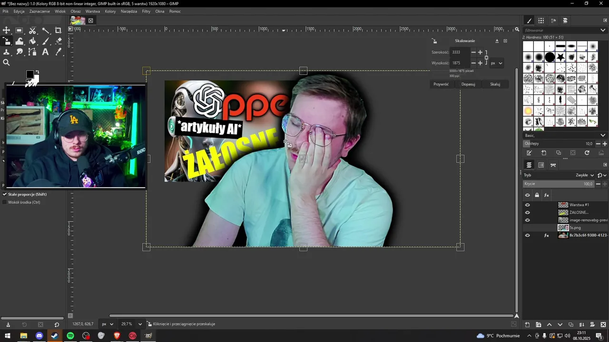Open the Document History dock tab
This screenshot has height=342, width=609.
pos(565,20)
